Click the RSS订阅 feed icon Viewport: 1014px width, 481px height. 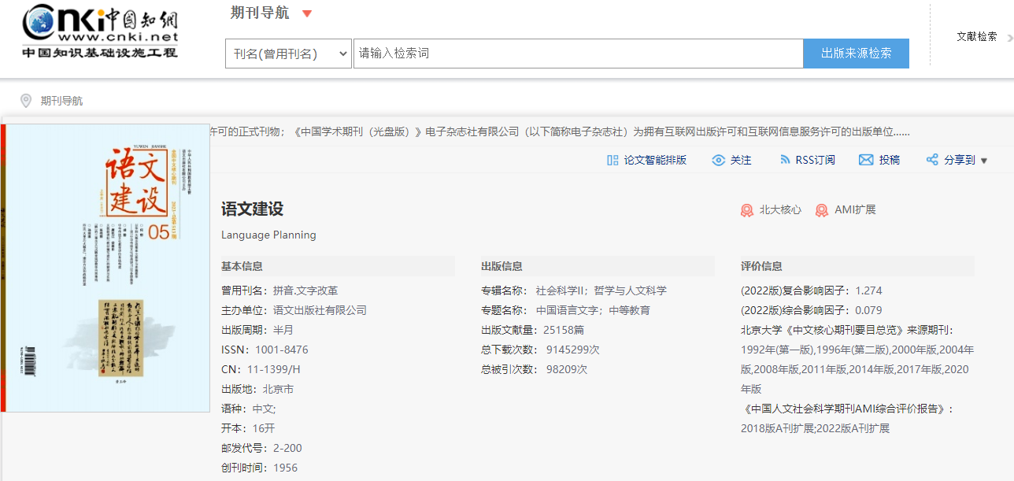click(785, 160)
